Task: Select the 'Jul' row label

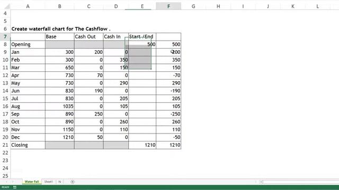Action: point(28,99)
